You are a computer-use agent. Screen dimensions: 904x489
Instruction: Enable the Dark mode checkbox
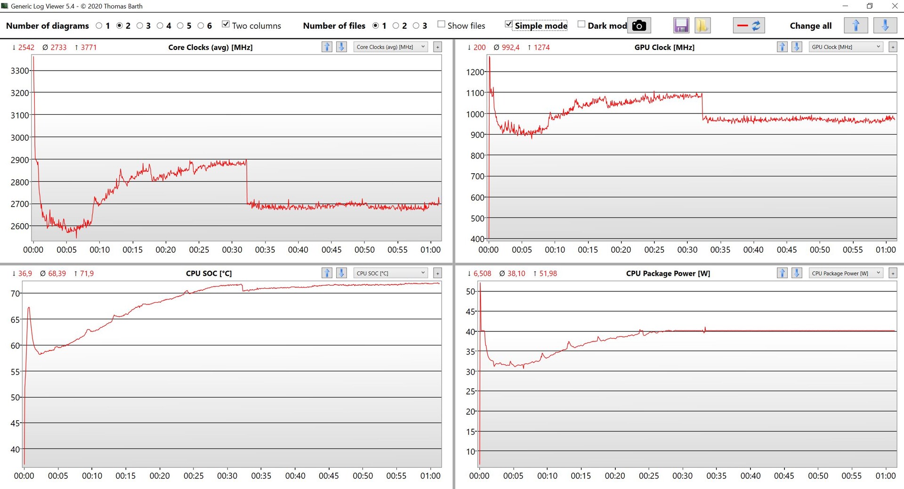point(581,24)
